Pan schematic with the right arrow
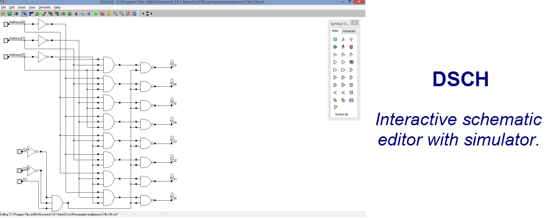 (x=151, y=14)
